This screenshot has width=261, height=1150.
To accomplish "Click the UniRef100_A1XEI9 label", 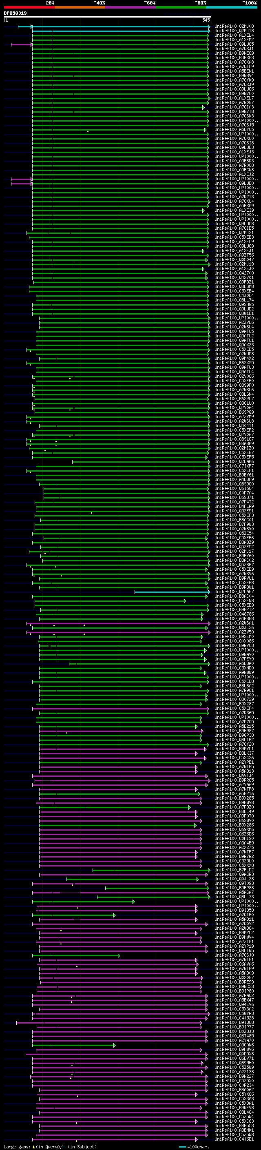I will pyautogui.click(x=234, y=210).
